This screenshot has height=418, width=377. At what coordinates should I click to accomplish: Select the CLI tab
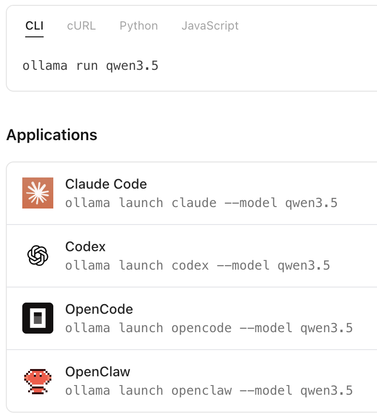tap(34, 26)
